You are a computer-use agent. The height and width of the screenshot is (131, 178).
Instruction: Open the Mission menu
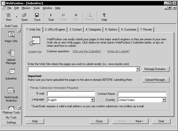pos(26,8)
